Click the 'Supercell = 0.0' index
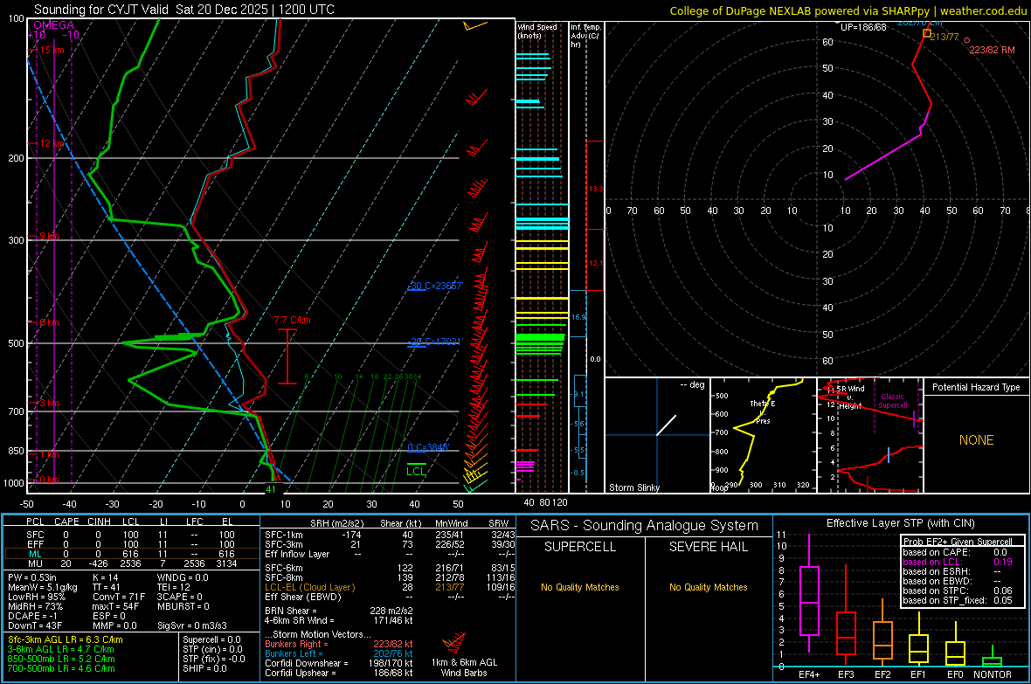1031x684 pixels. [x=211, y=640]
